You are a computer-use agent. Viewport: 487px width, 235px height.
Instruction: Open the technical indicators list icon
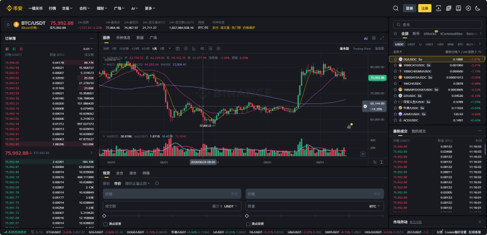[x=210, y=48]
